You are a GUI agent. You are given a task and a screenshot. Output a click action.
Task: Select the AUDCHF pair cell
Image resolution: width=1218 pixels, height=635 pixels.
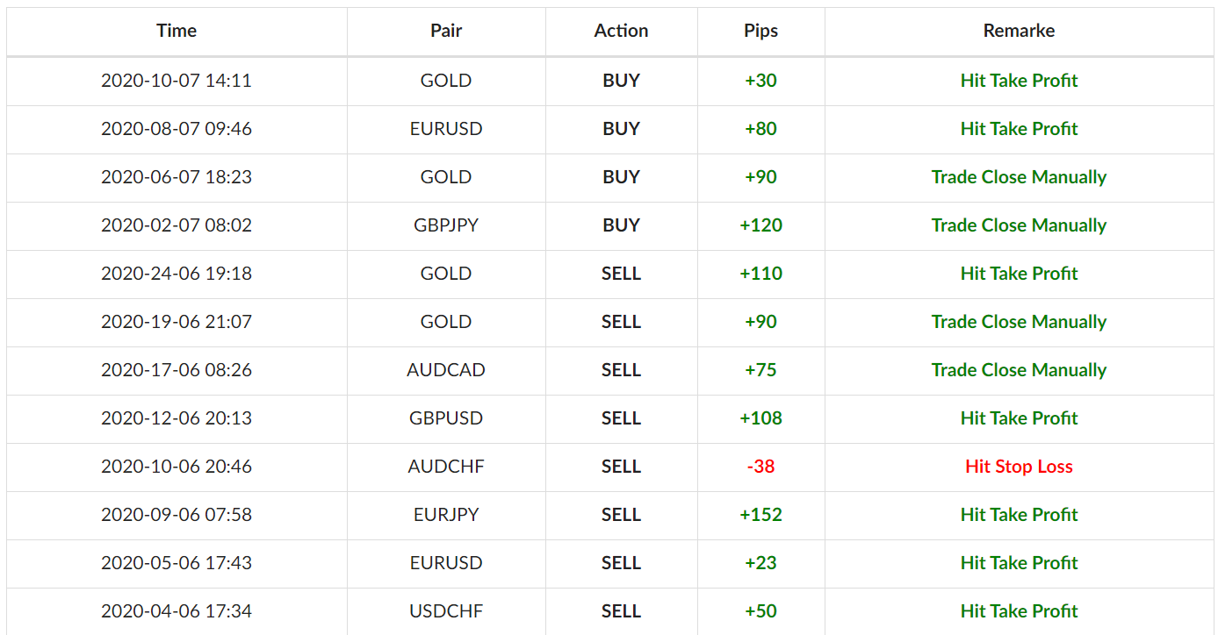pos(446,467)
